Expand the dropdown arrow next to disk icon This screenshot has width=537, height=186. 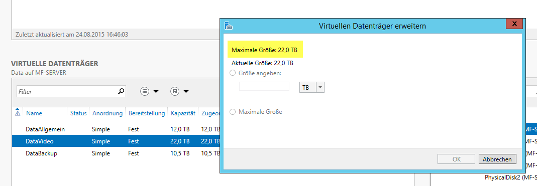(186, 91)
